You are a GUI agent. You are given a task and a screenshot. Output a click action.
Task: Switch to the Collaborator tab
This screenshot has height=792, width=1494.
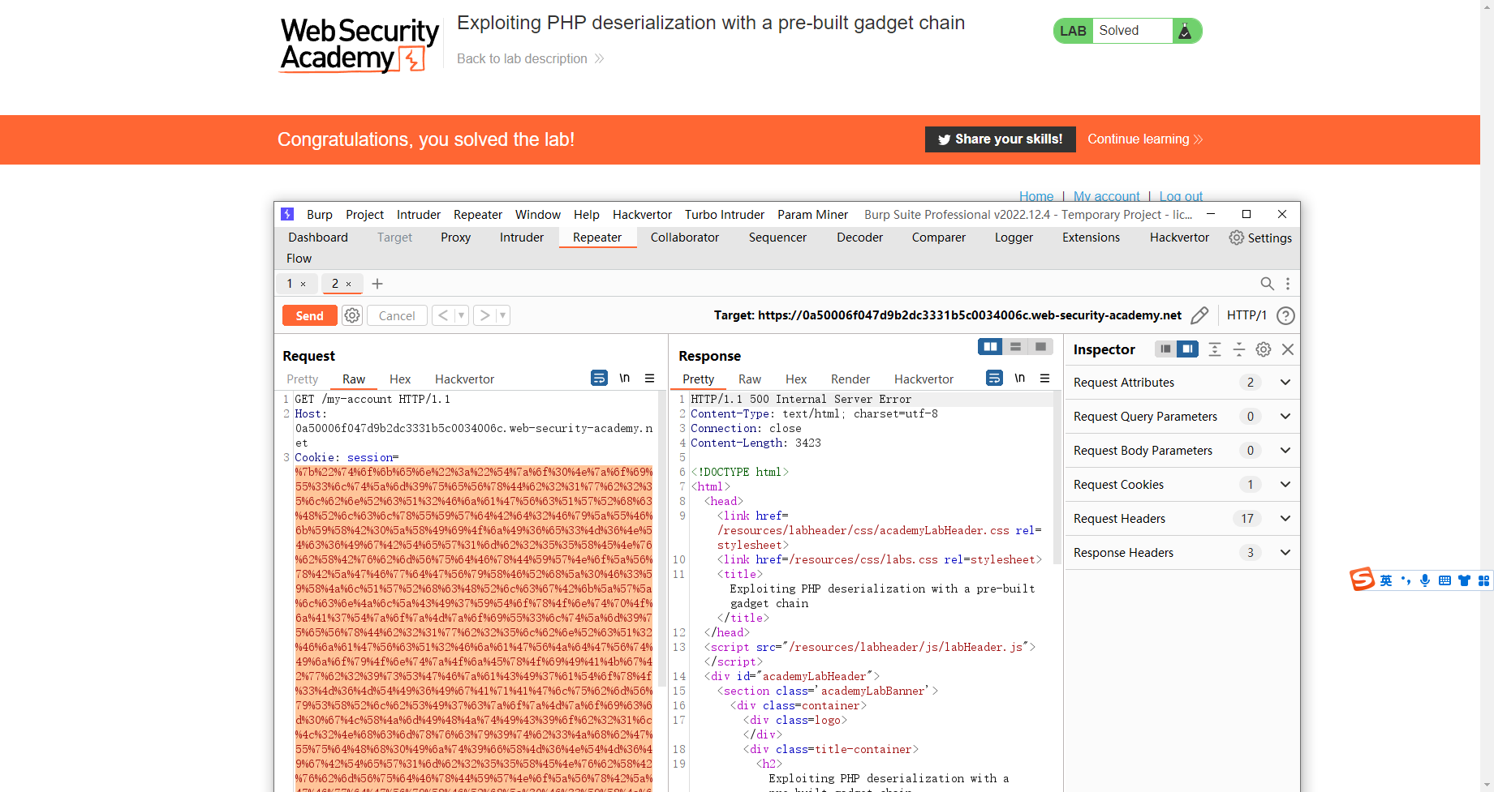684,238
